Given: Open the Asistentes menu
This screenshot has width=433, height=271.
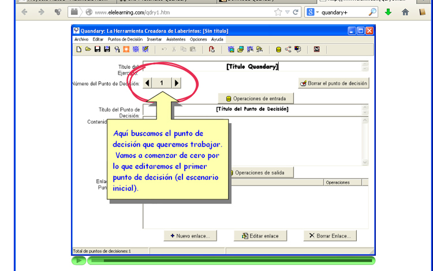Looking at the screenshot, I should (x=176, y=39).
